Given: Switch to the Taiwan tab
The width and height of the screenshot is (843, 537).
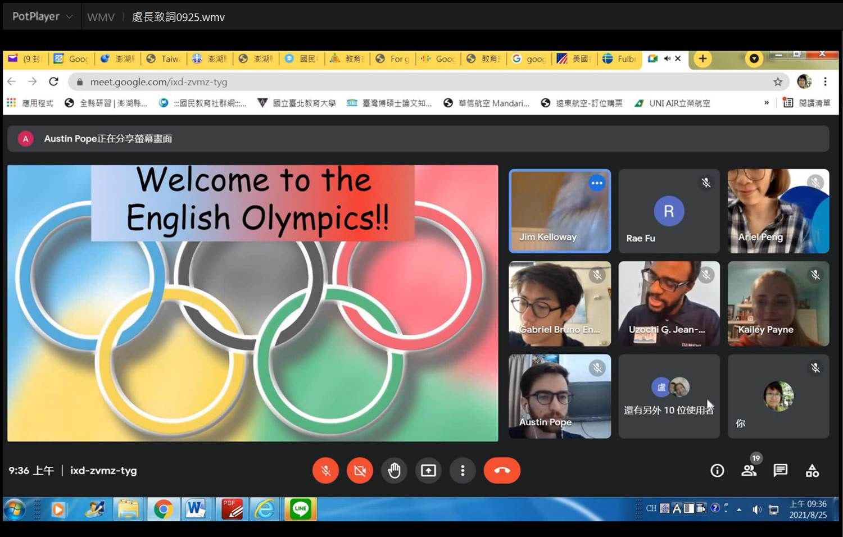Looking at the screenshot, I should tap(164, 58).
